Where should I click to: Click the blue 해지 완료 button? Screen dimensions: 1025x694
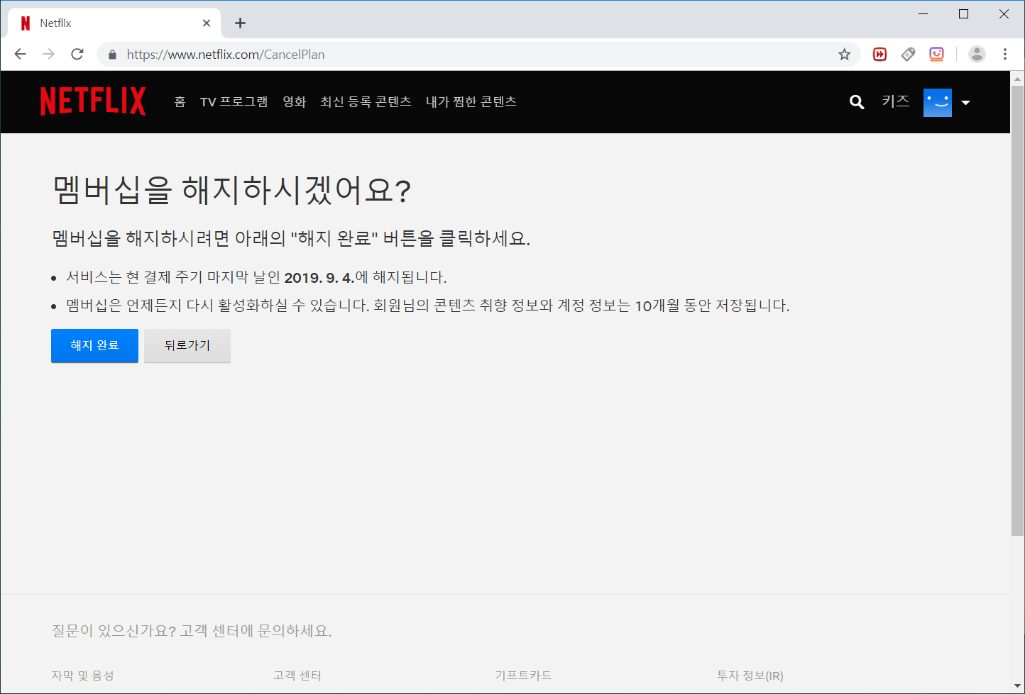94,346
